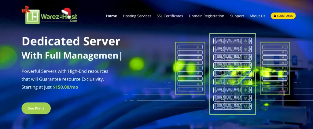313x129 pixels.
Task: Click the 'Powerful Servers with High-End resources' text
Action: click(65, 71)
